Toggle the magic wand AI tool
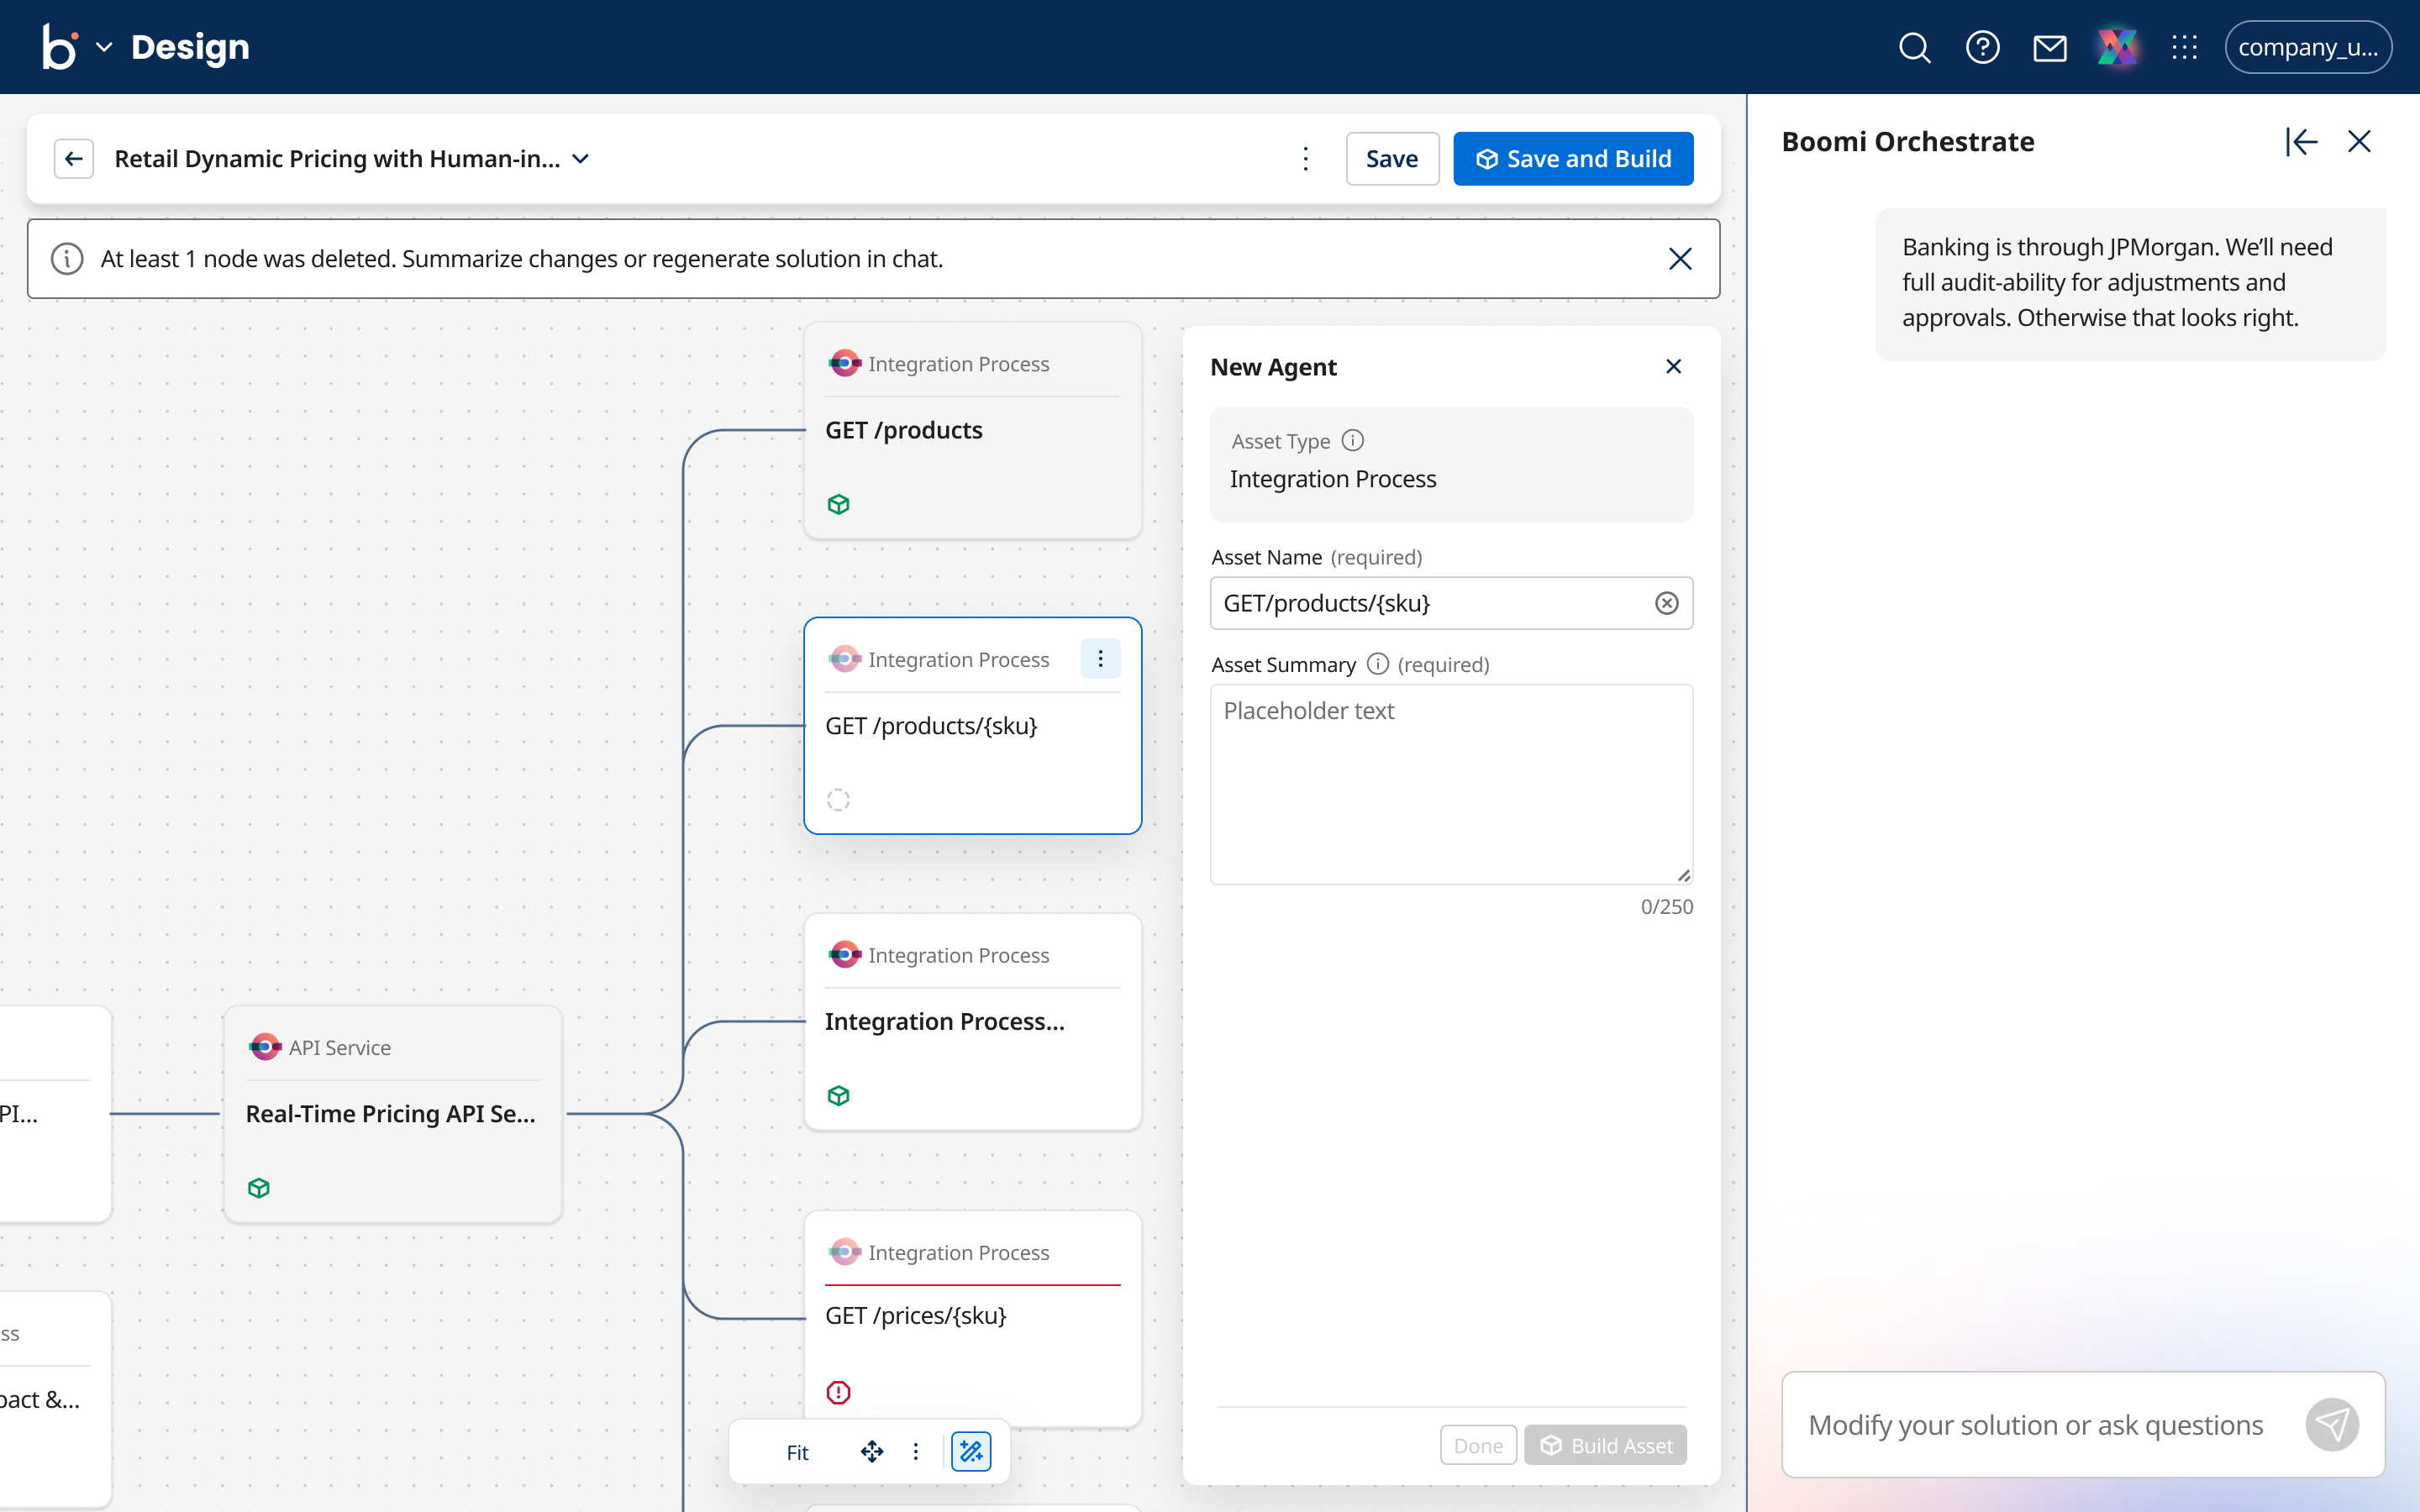2420x1512 pixels. pos(971,1452)
